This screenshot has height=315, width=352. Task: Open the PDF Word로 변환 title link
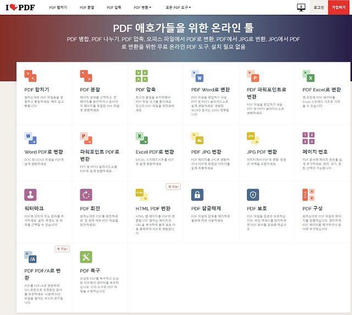tap(211, 90)
